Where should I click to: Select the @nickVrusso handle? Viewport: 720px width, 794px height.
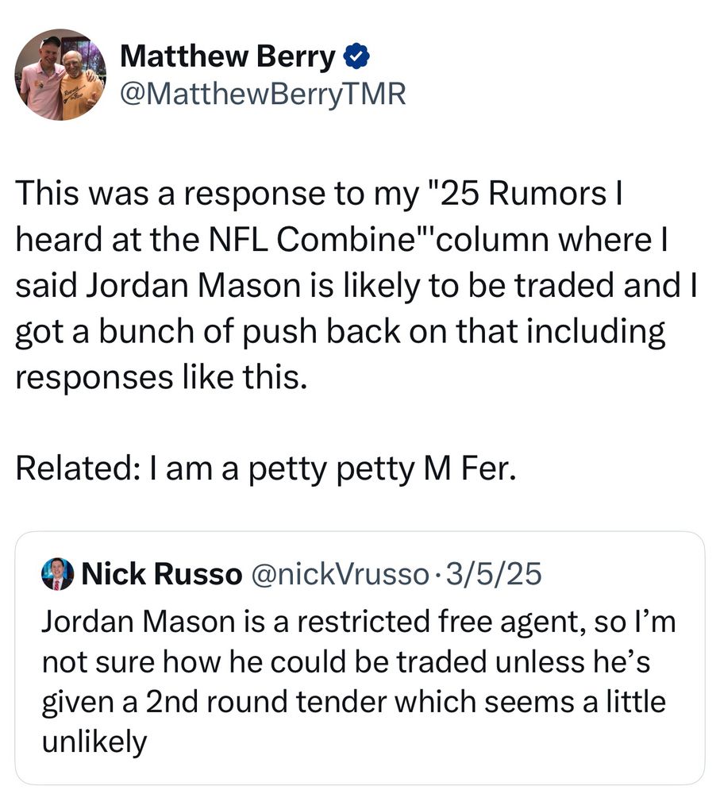pos(339,574)
